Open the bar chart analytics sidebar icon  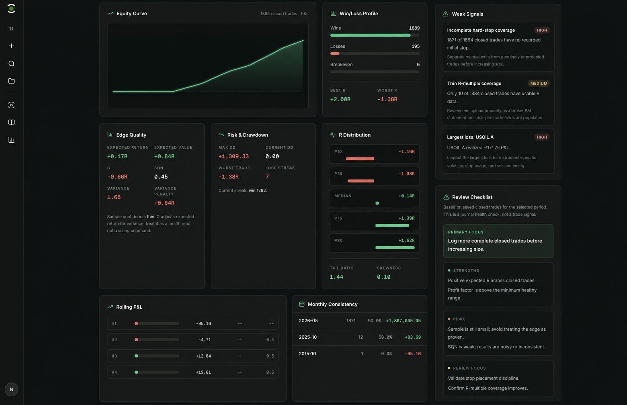(x=11, y=140)
